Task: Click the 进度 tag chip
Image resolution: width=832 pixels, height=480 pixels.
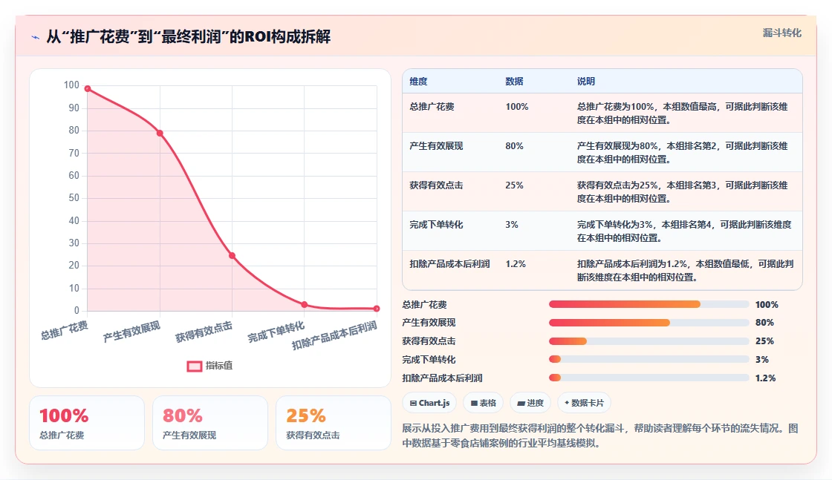Action: [530, 403]
